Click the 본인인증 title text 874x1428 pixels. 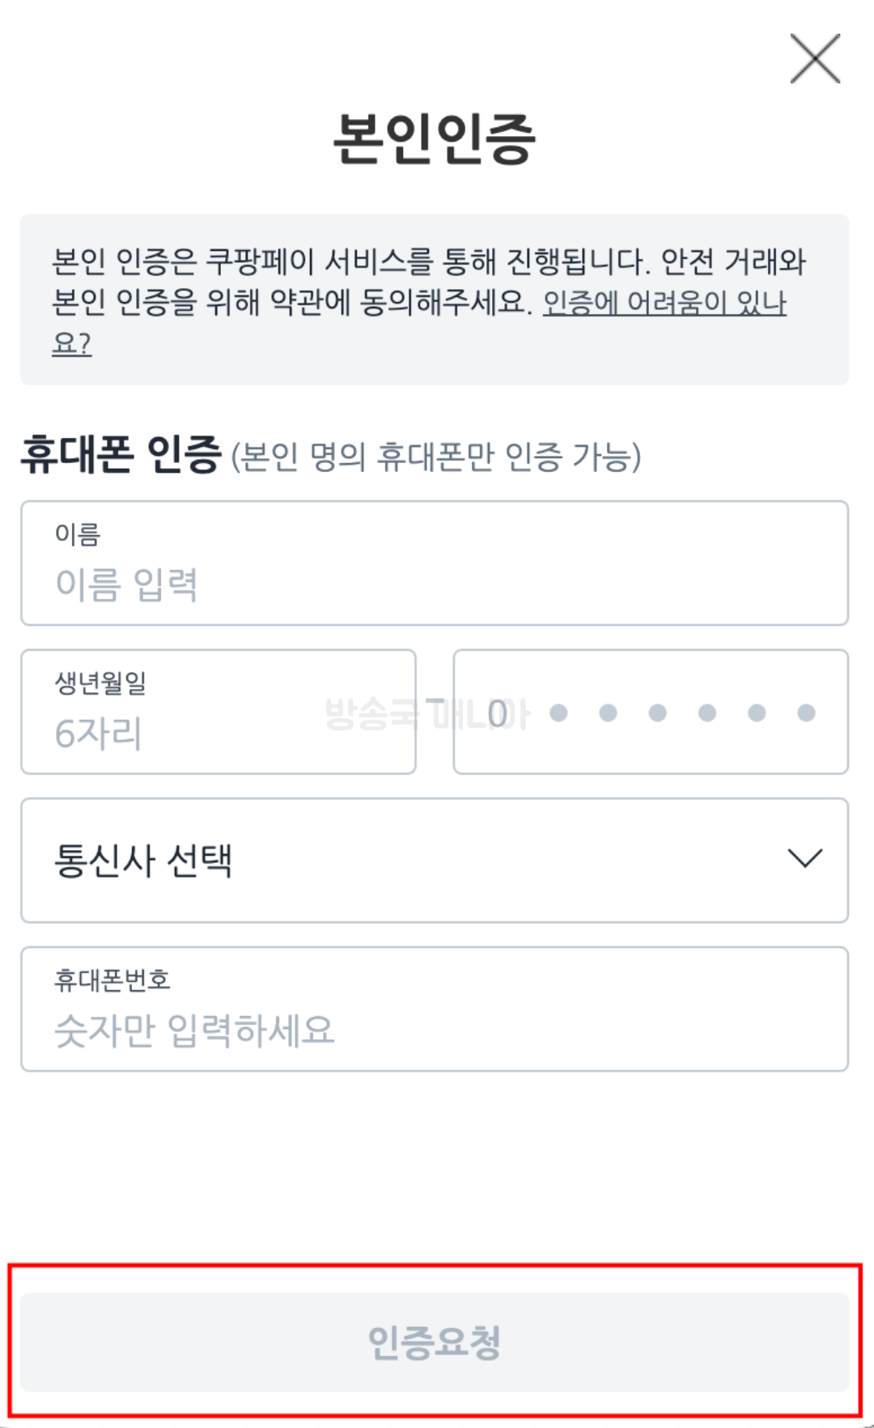click(437, 139)
